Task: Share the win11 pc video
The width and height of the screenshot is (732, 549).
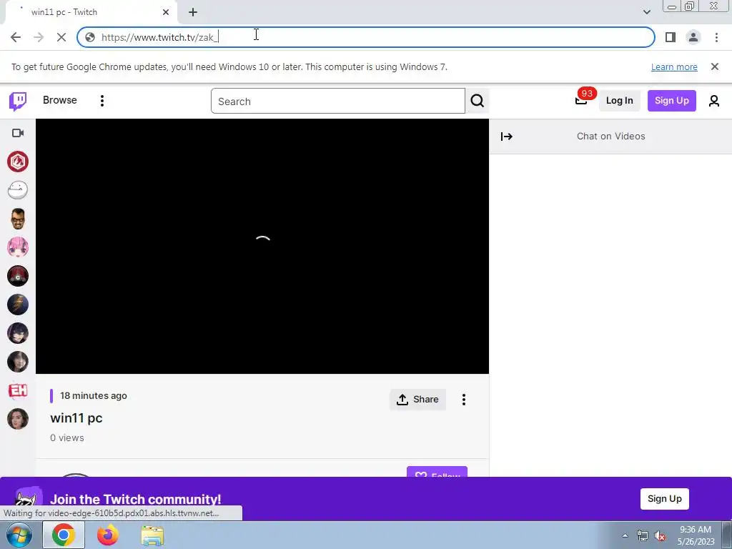Action: 417,400
